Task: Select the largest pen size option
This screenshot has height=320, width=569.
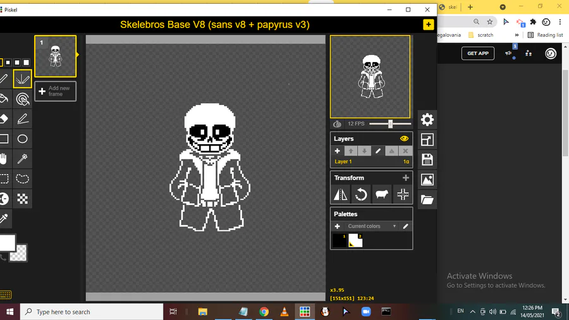Action: (26, 63)
